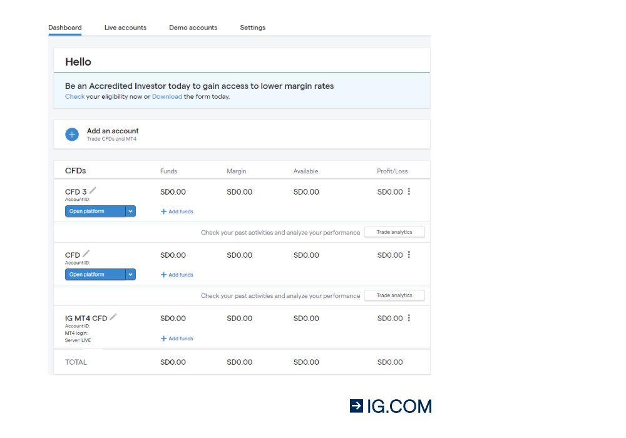Click the IG.COM arrow logo at the bottom
Image resolution: width=626 pixels, height=438 pixels.
[x=356, y=405]
